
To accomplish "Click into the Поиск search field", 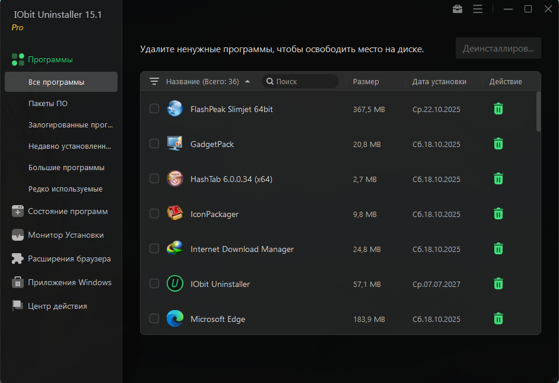I will 304,82.
